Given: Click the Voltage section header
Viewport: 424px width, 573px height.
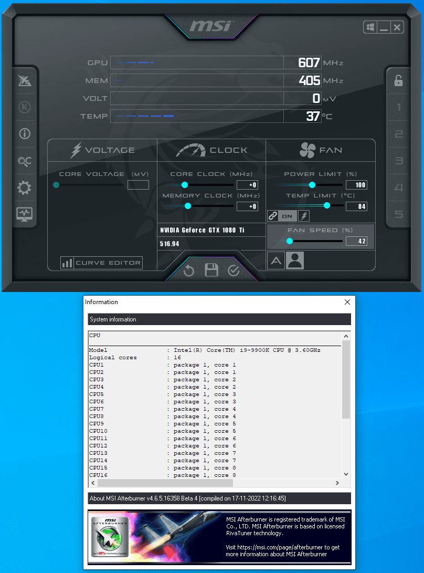Looking at the screenshot, I should coord(102,150).
